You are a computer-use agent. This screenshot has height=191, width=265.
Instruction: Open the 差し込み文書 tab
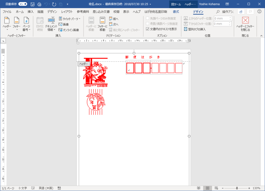click(101, 12)
